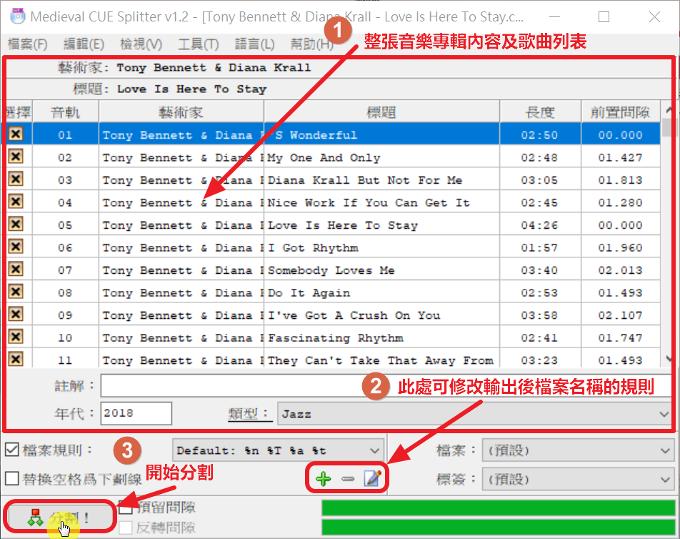Click the upper green progress bar

click(499, 508)
